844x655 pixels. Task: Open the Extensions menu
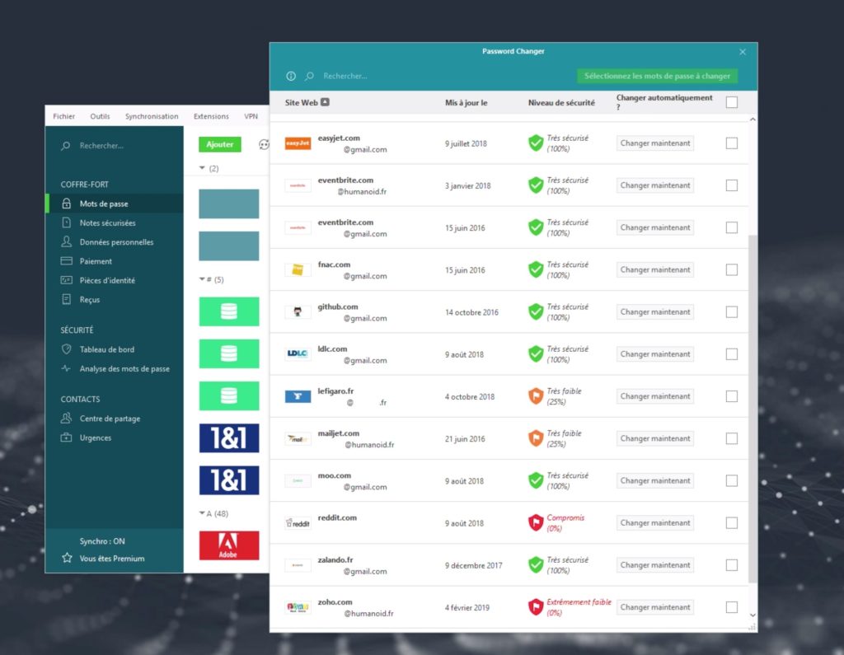tap(211, 116)
